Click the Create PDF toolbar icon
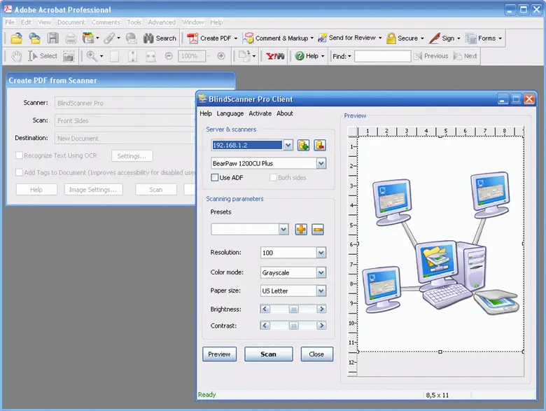Viewport: 546px width, 411px height. pyautogui.click(x=192, y=39)
